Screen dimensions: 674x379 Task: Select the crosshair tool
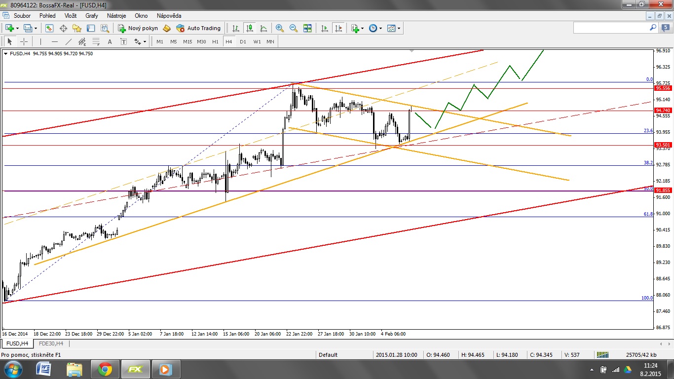[23, 41]
